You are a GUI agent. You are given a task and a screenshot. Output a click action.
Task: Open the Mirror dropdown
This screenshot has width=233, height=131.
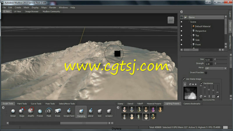(x=216, y=68)
